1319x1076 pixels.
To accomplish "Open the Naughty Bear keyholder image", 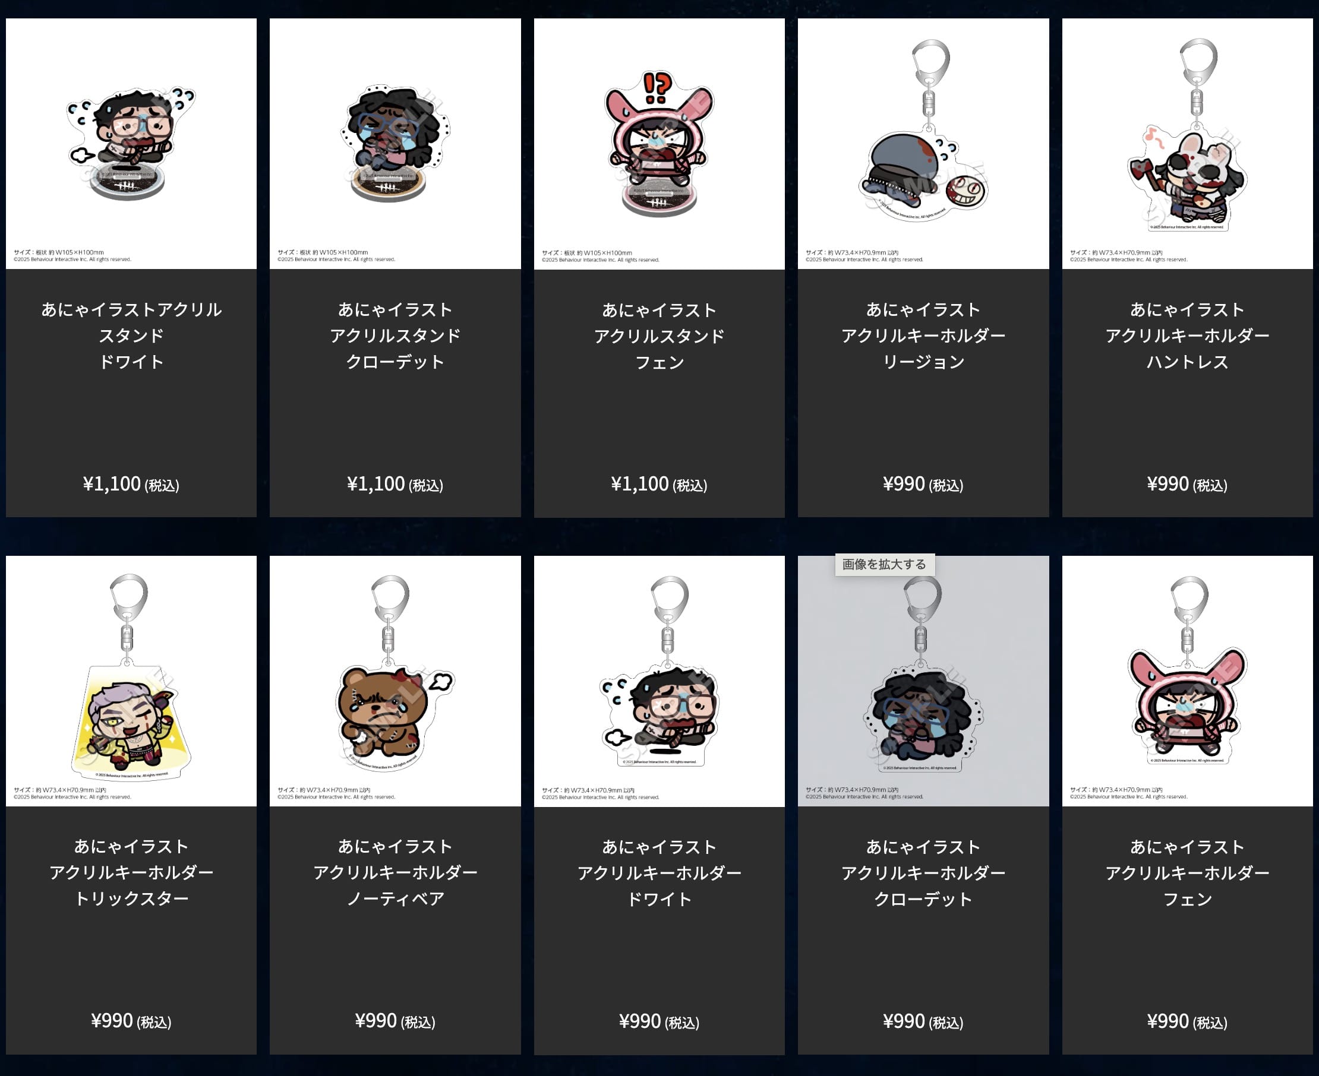I will click(x=395, y=681).
